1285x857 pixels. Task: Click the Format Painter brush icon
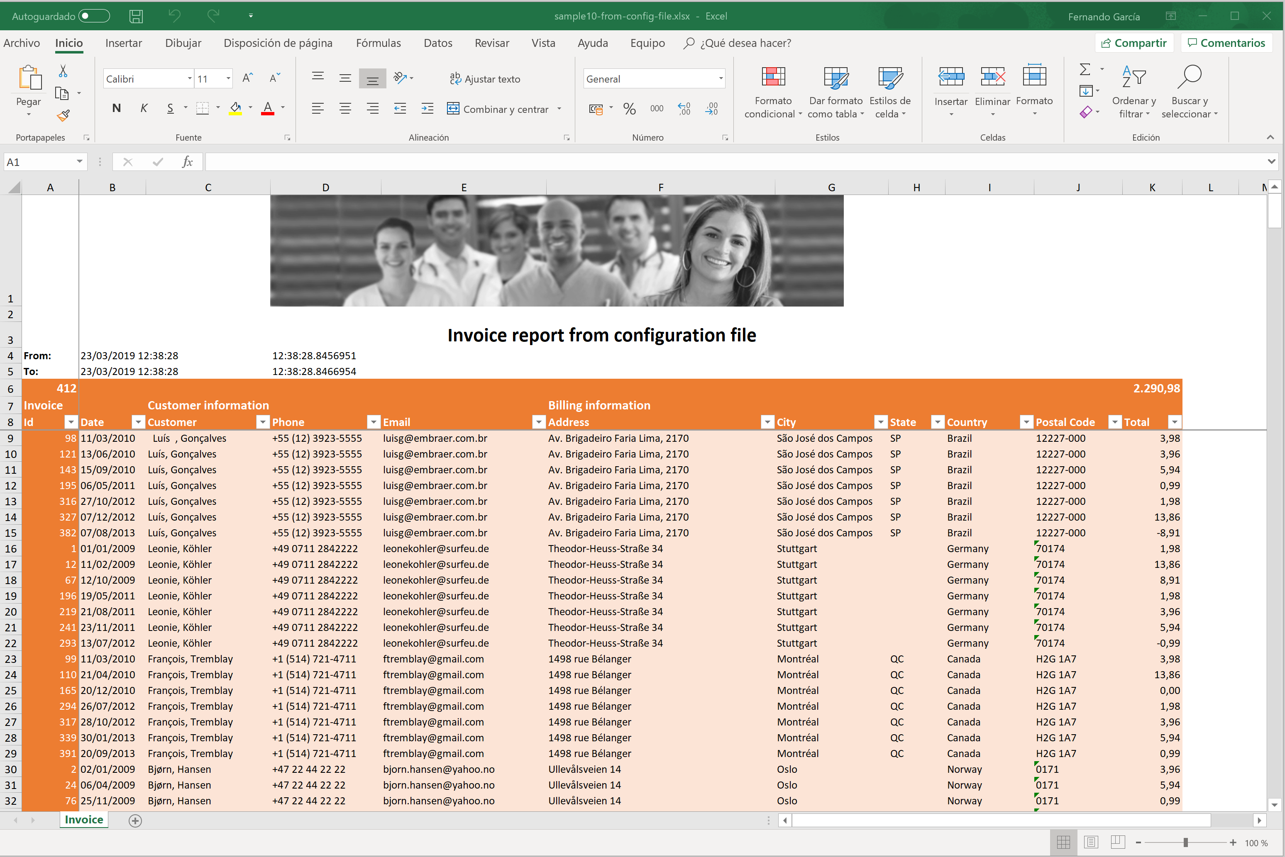tap(64, 115)
